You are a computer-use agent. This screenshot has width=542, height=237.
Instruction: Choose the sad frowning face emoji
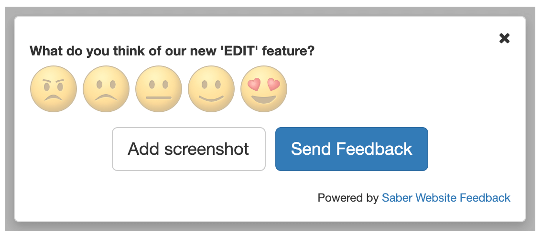coord(106,89)
